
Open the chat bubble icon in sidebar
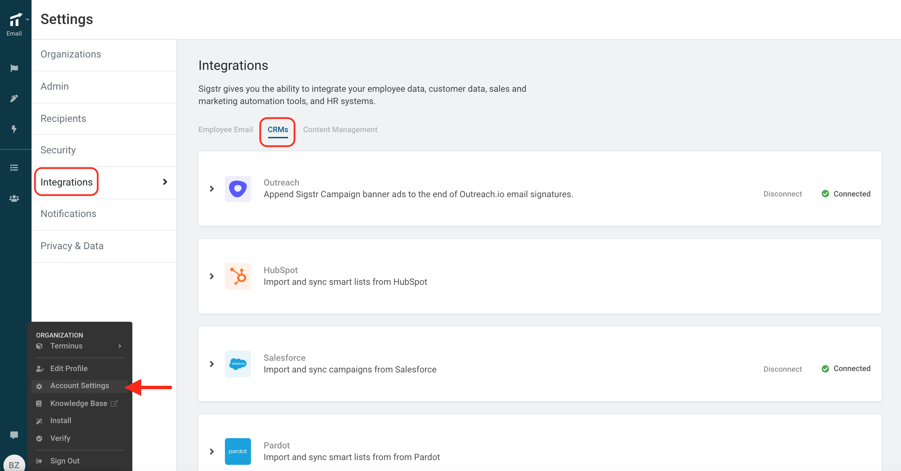pos(14,435)
